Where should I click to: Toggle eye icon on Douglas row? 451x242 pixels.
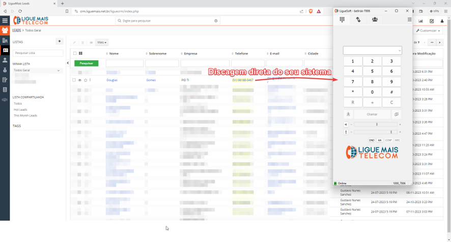tap(80, 80)
